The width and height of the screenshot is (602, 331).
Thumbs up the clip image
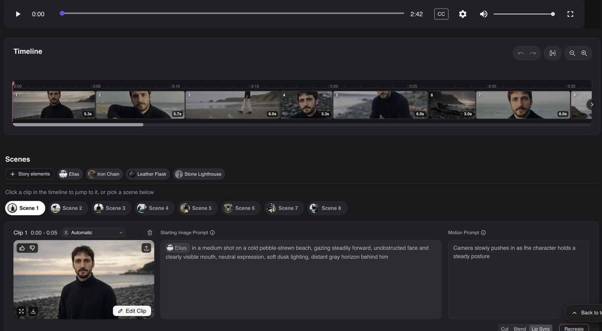22,248
